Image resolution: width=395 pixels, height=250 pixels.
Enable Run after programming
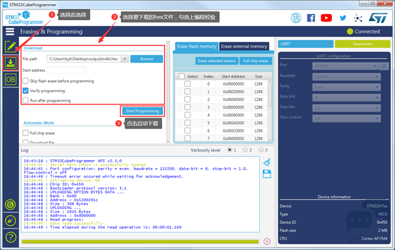click(x=25, y=100)
